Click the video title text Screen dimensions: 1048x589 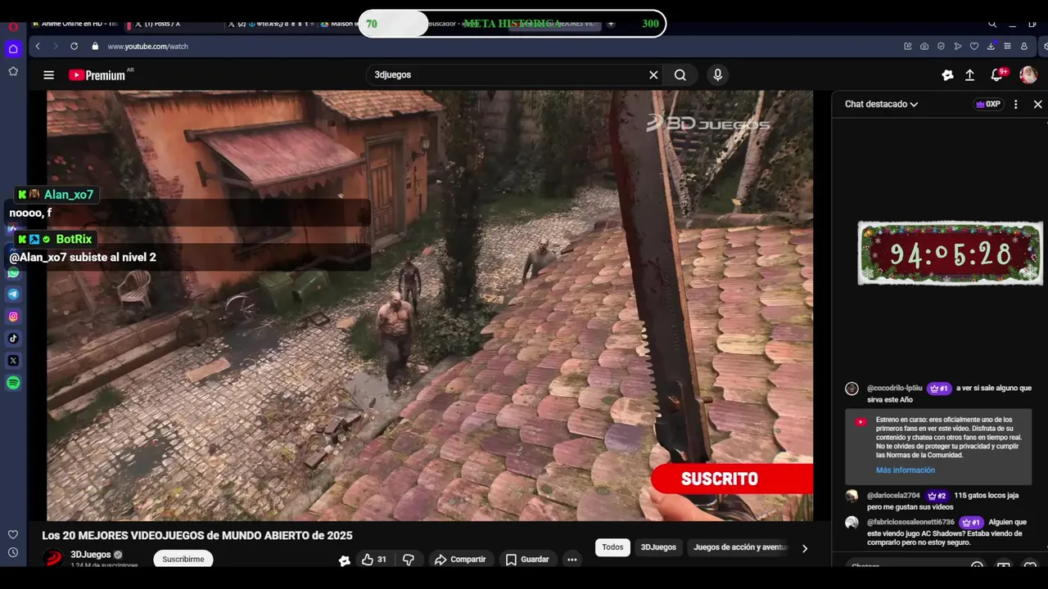tap(197, 536)
